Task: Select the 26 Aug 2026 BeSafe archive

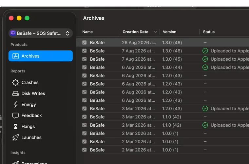Action: [x=163, y=42]
